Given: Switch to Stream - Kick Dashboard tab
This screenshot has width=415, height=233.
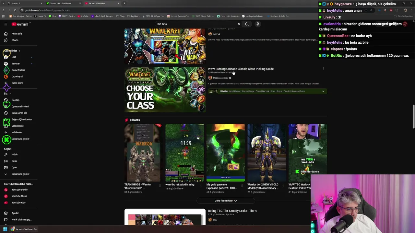Looking at the screenshot, I should (x=63, y=3).
